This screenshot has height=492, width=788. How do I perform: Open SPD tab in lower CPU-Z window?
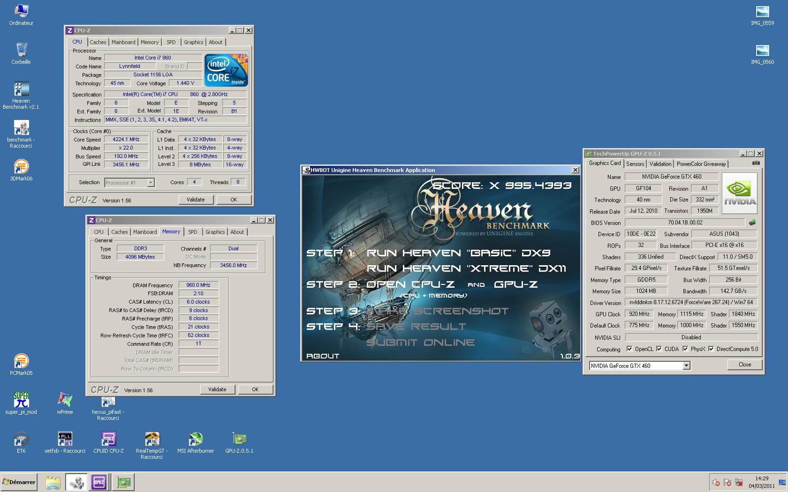point(193,232)
